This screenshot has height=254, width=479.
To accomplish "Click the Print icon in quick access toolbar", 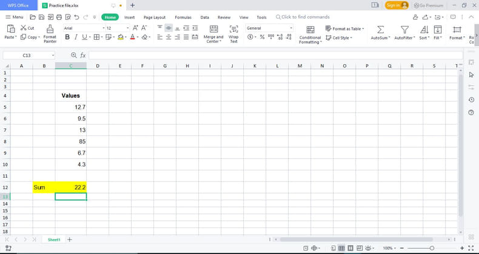I will (59, 17).
